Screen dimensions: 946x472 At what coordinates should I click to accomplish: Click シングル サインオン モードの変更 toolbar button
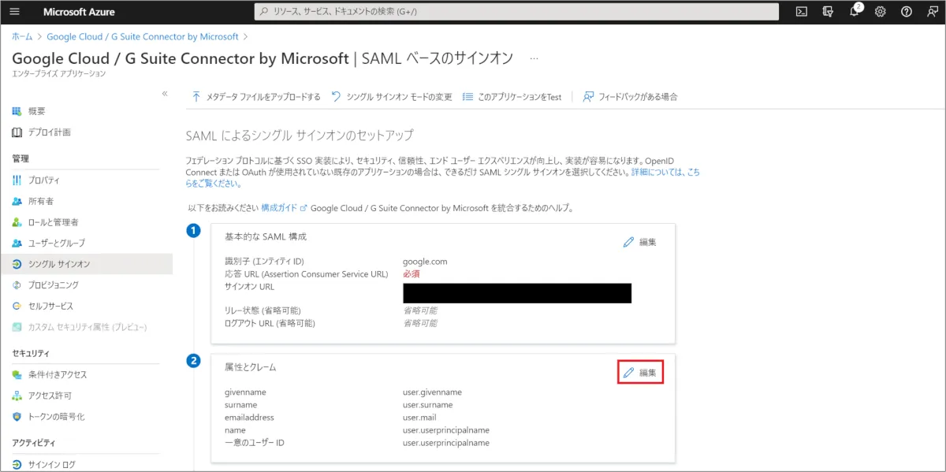[x=392, y=97]
